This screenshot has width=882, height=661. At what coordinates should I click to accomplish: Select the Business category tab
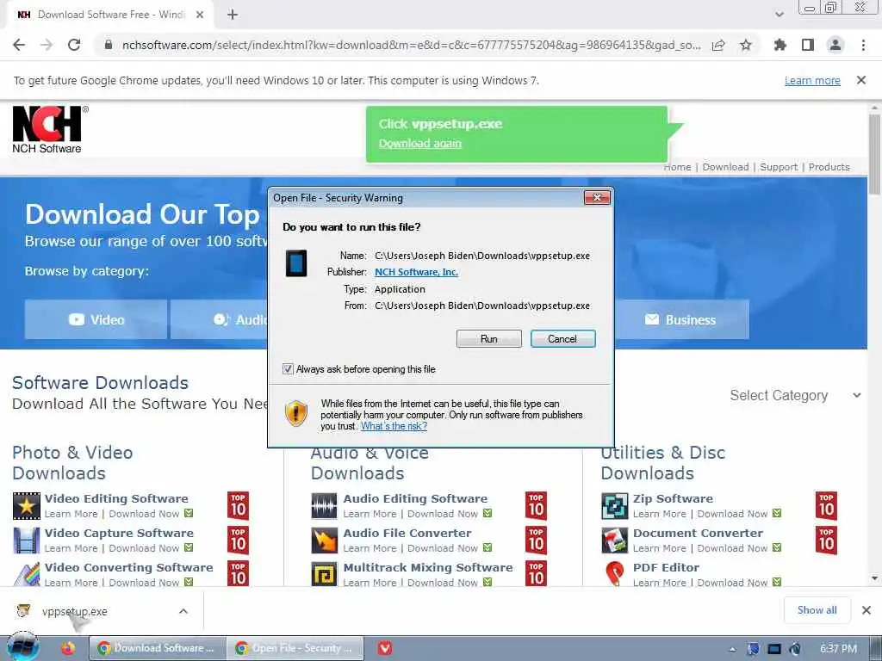click(x=682, y=320)
